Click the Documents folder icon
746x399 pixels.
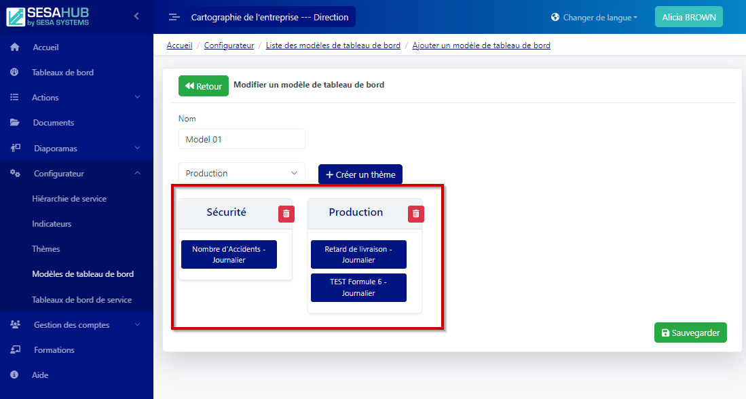pyautogui.click(x=15, y=122)
